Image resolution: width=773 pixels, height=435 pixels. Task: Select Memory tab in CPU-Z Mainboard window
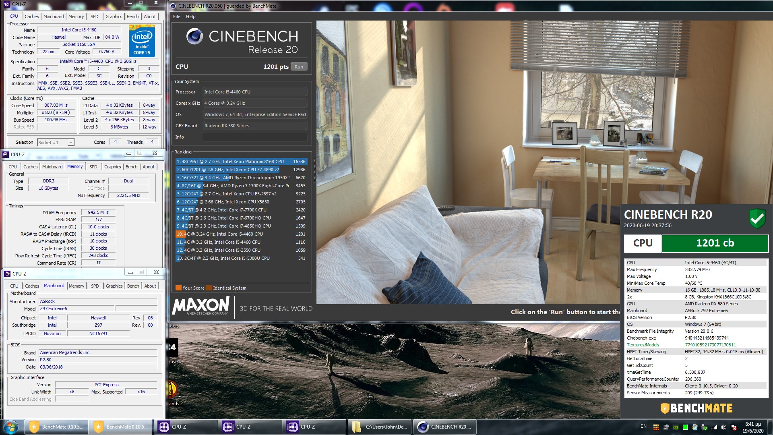coord(76,286)
